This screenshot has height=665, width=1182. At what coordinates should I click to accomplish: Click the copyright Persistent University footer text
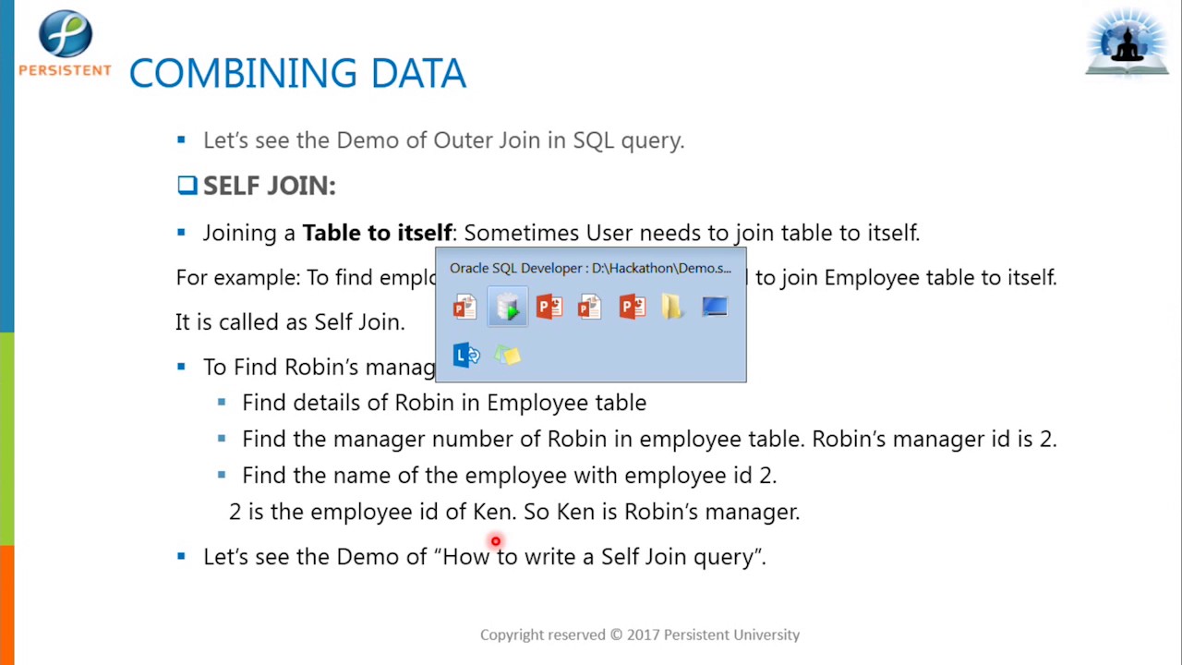639,635
